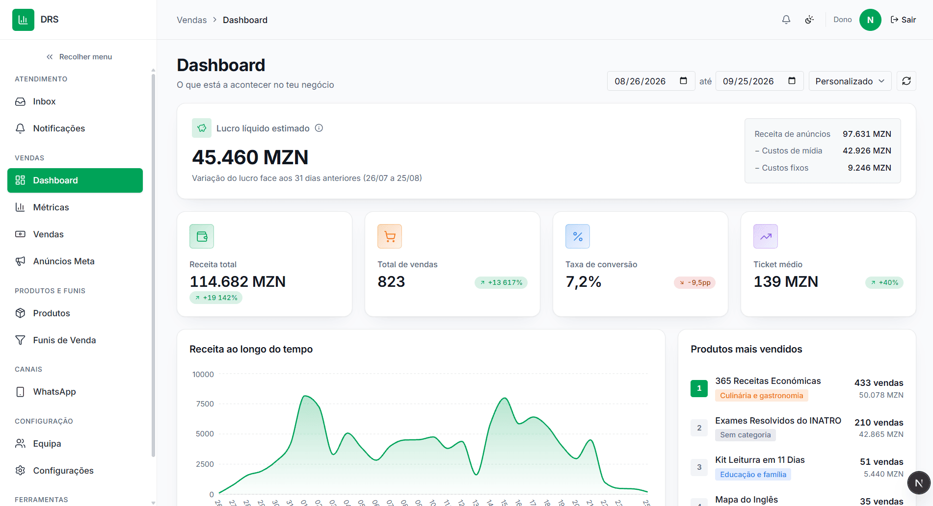Click the end date input field
The width and height of the screenshot is (933, 506).
point(759,81)
